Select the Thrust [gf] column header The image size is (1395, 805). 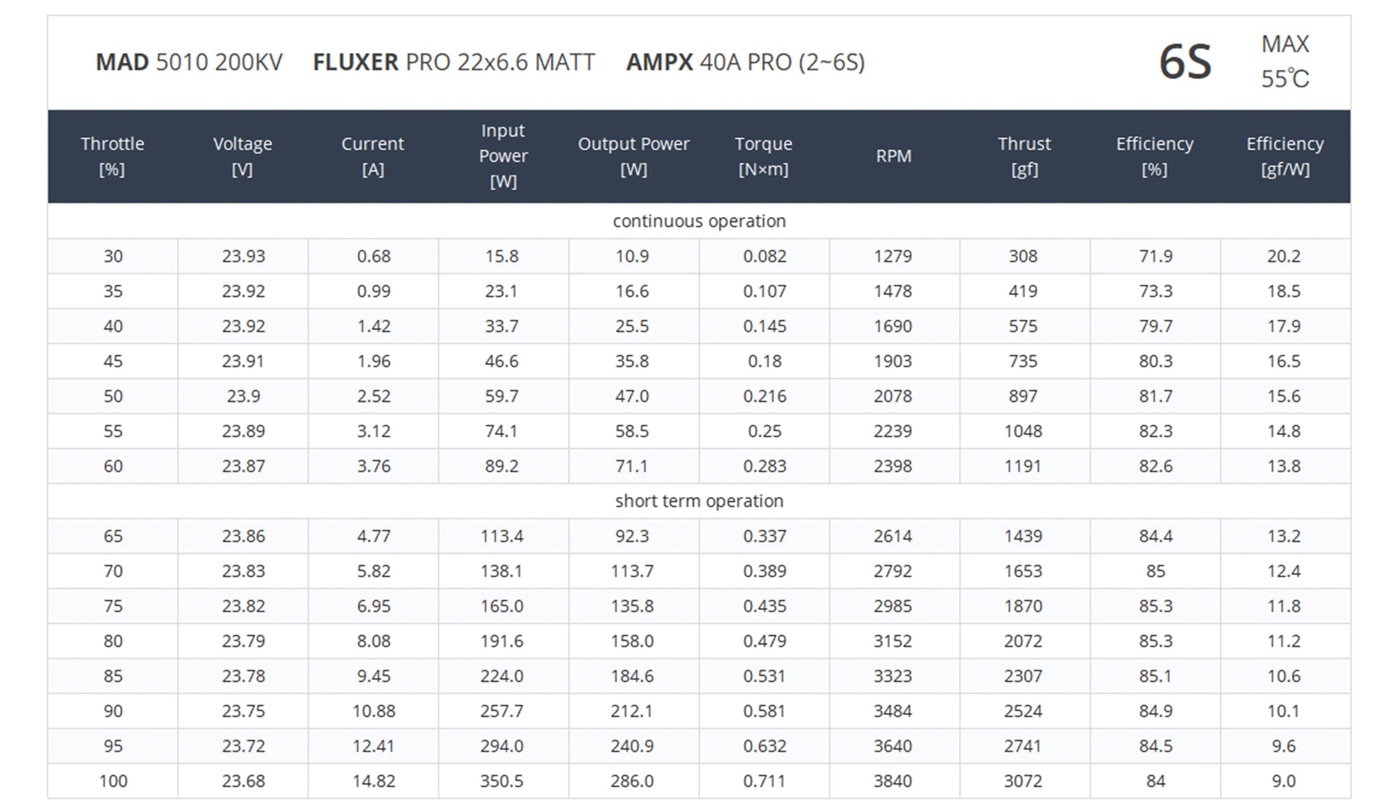(x=1024, y=156)
